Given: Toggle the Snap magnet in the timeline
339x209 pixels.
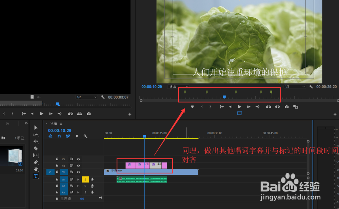Looking at the screenshot, I should click(59, 136).
